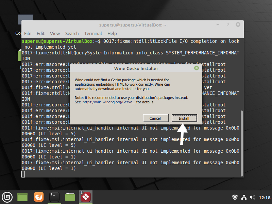This screenshot has height=204, width=272.
Task: Click the Install button in Wine Gecko Installer
Action: (184, 118)
